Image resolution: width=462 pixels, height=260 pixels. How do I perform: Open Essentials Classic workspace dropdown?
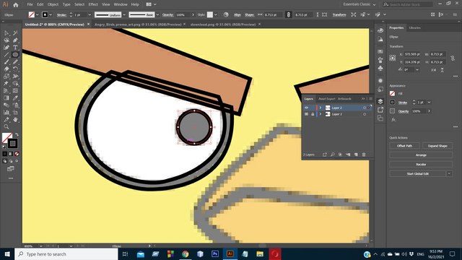[359, 4]
